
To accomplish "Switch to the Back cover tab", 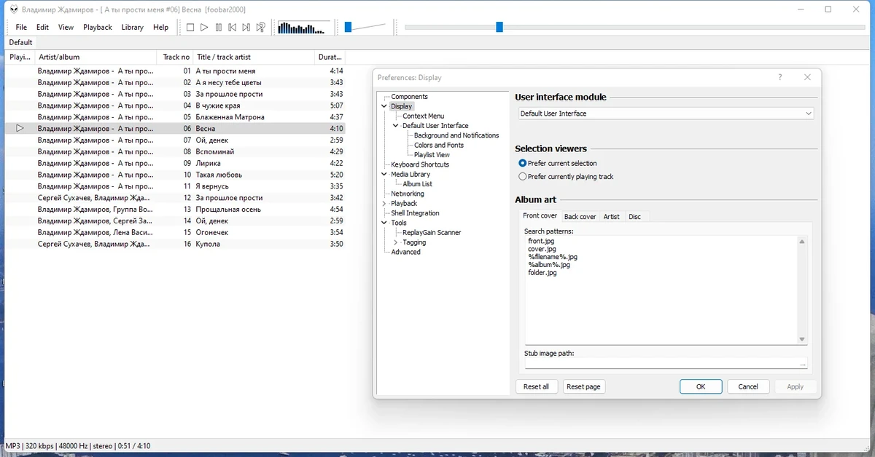I will (580, 217).
